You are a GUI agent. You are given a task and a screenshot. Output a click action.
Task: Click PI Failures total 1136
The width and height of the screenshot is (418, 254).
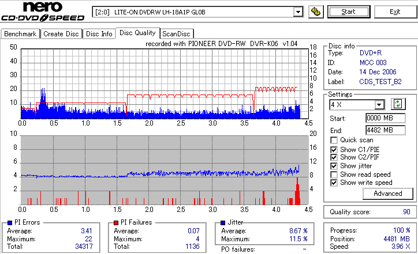click(x=192, y=247)
